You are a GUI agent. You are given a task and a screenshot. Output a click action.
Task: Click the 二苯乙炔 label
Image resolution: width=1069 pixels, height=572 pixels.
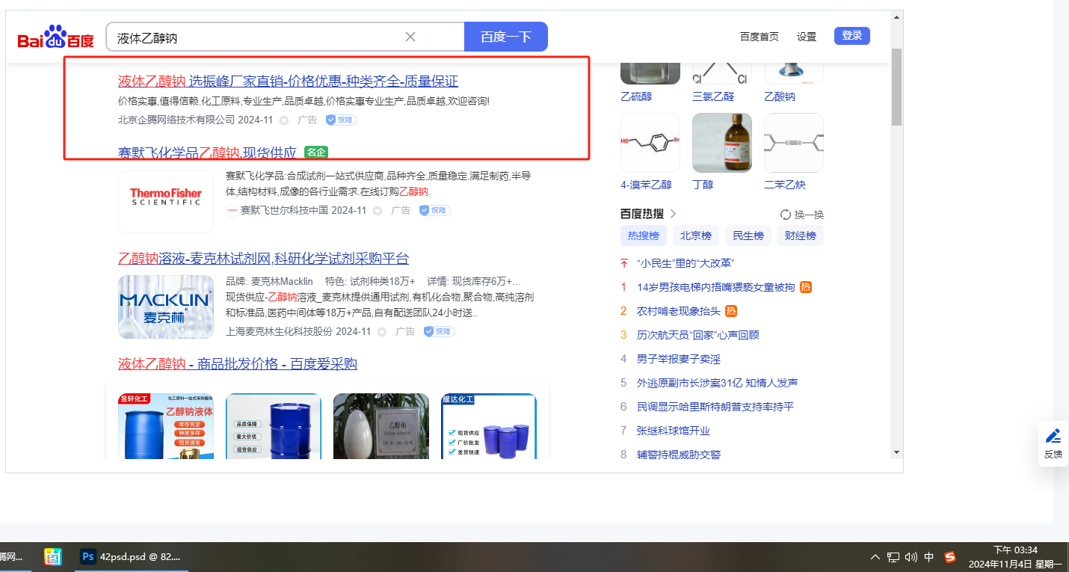tap(785, 185)
